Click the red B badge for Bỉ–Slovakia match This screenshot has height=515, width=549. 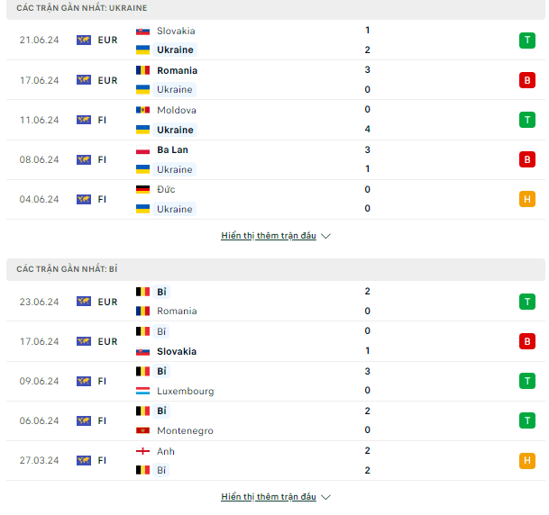527,341
